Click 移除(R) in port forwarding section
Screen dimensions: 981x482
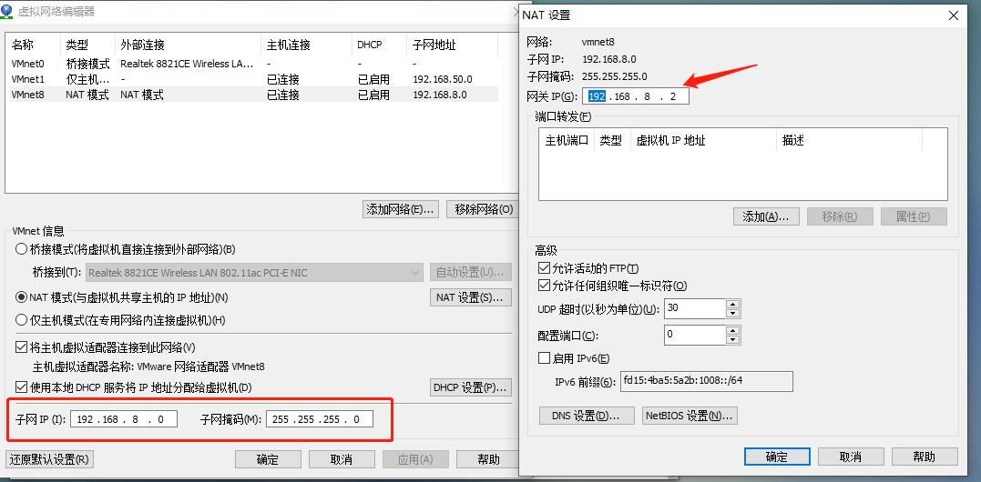[840, 216]
